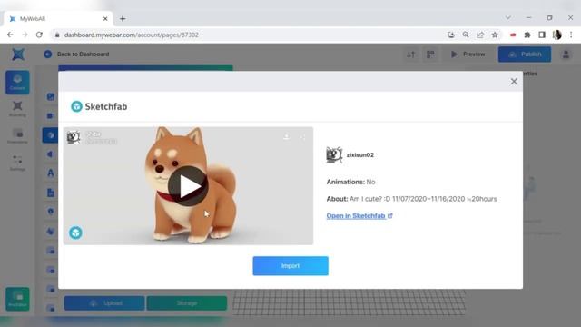Click the browser share icon
This screenshot has height=327, width=581.
point(480,35)
